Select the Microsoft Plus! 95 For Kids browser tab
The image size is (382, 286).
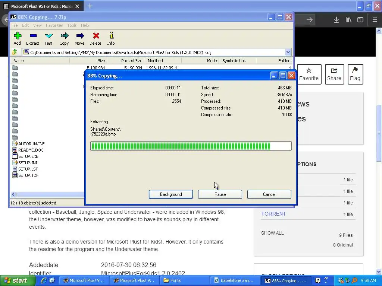tap(42, 6)
